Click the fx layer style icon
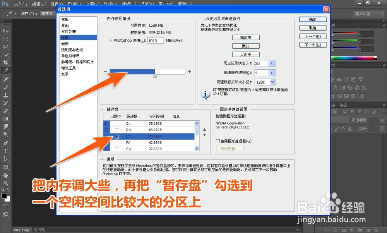The height and width of the screenshot is (233, 387). point(336,230)
